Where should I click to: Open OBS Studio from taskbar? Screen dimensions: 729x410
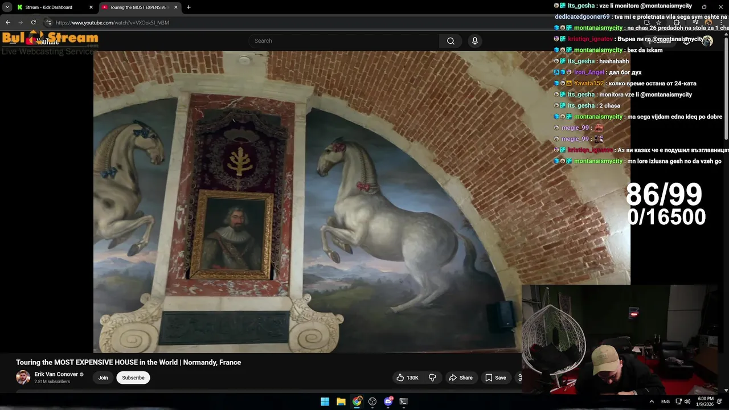click(372, 401)
